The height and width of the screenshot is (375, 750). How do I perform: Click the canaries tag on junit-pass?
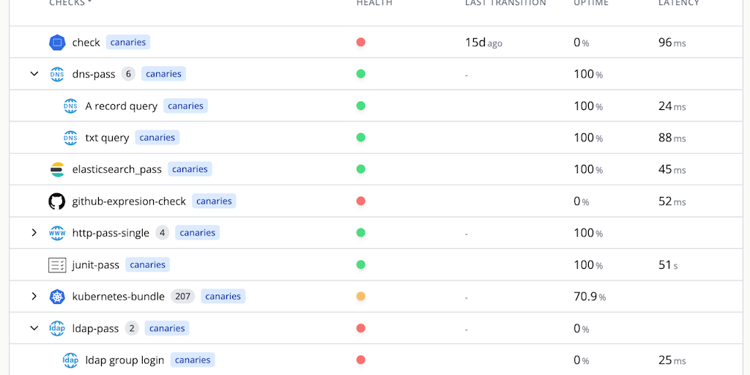[147, 265]
